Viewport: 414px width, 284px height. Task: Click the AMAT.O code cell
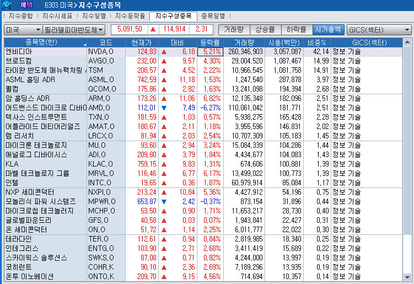[x=106, y=126]
